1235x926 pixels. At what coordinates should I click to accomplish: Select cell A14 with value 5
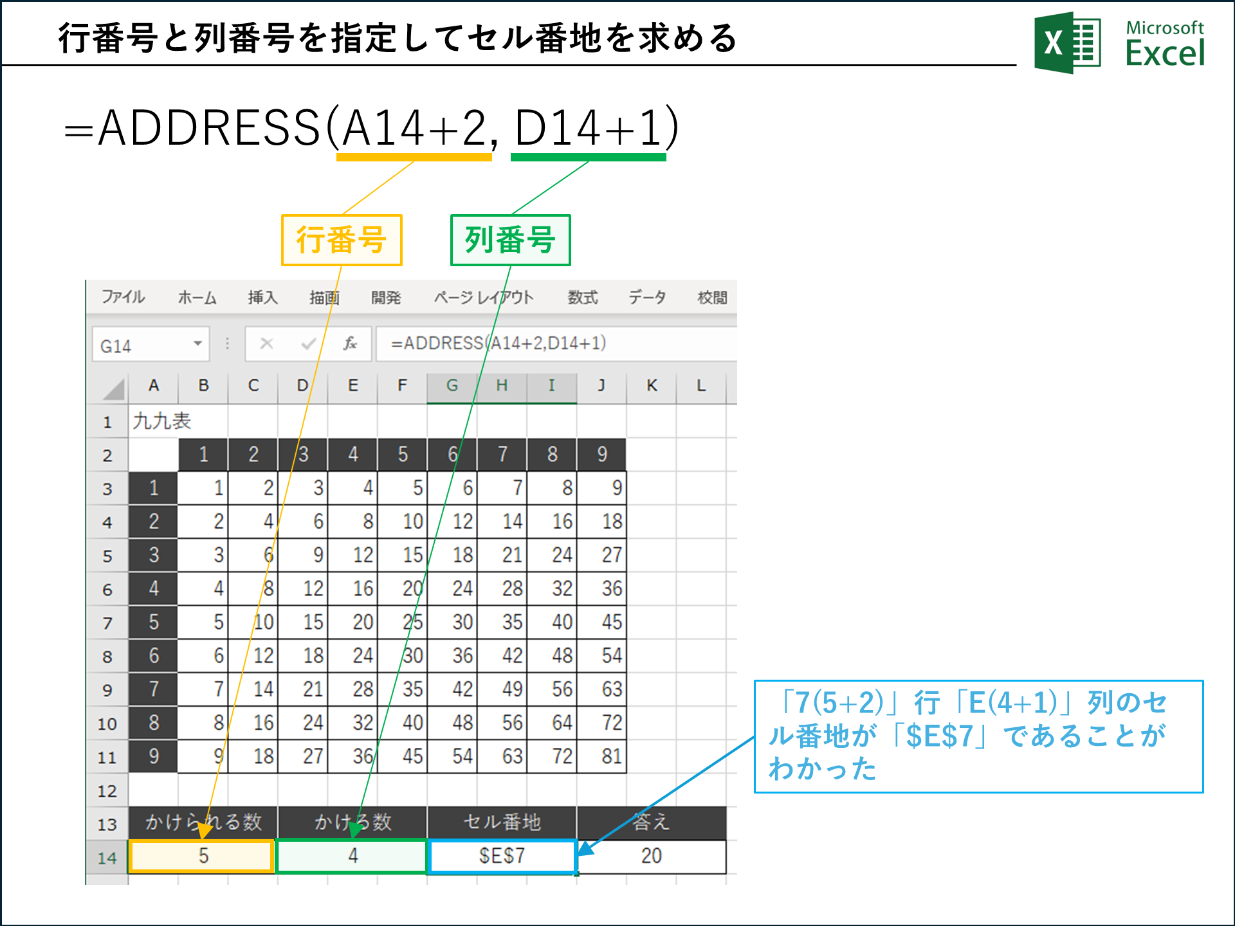tap(203, 857)
